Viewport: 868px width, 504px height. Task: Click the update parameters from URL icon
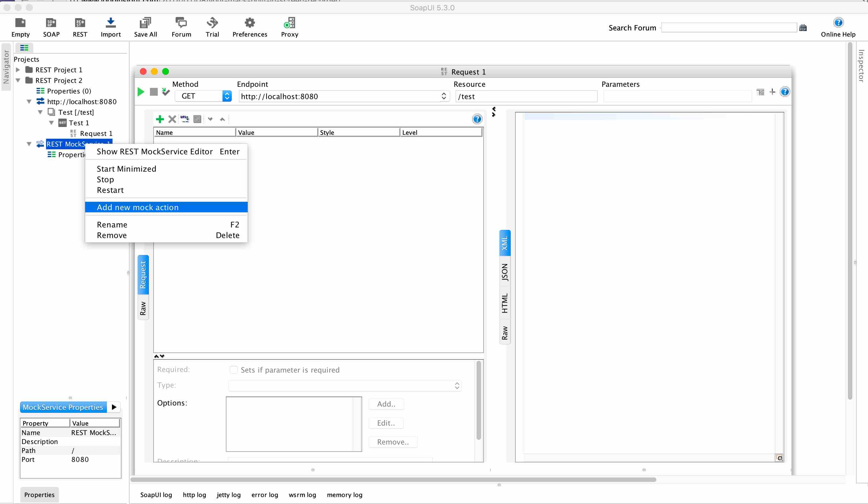pyautogui.click(x=185, y=119)
